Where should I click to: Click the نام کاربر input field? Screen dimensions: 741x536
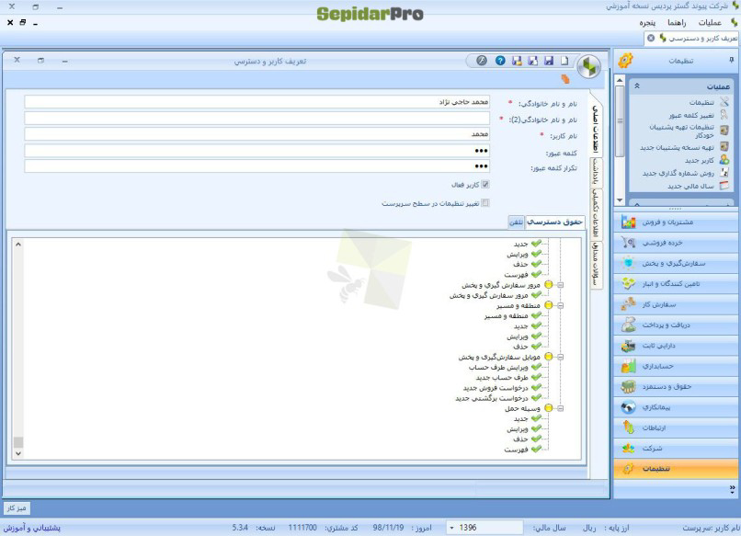pyautogui.click(x=257, y=134)
